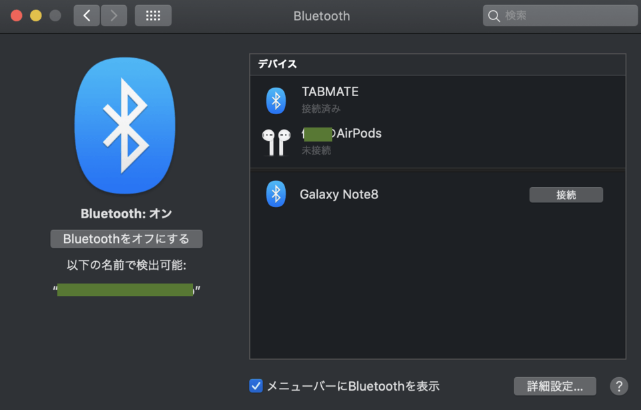This screenshot has width=641, height=410.
Task: Click the Galaxy Note8 Bluetooth icon
Action: tap(276, 194)
